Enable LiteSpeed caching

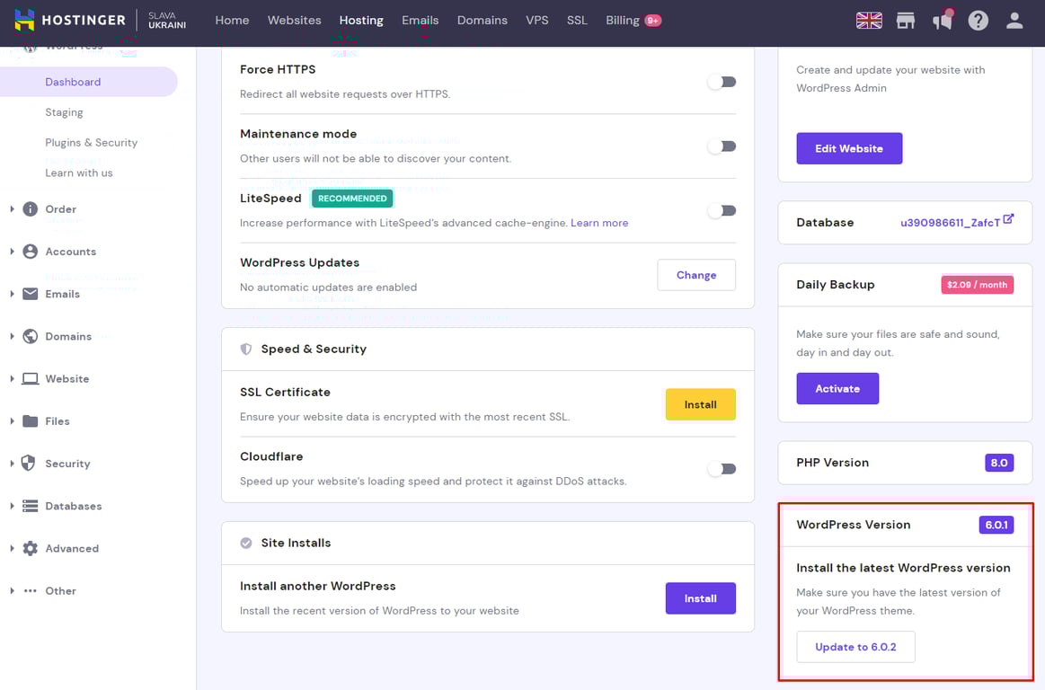722,209
